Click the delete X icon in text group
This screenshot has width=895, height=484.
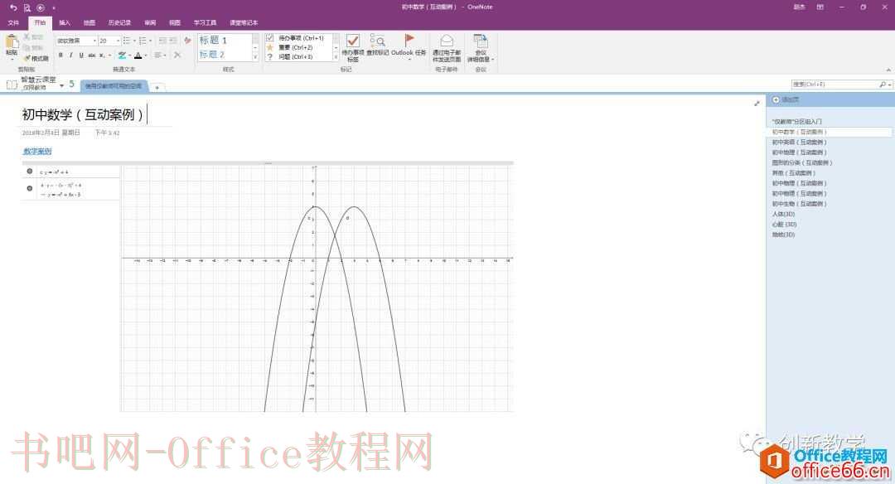177,56
